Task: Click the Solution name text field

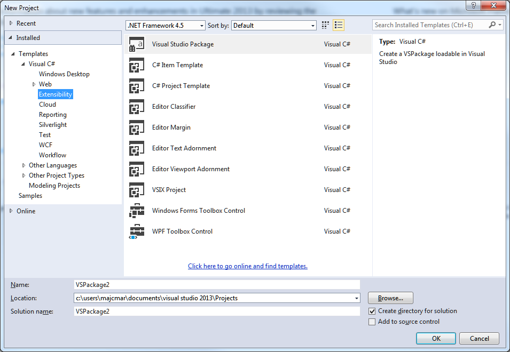Action: (x=217, y=311)
